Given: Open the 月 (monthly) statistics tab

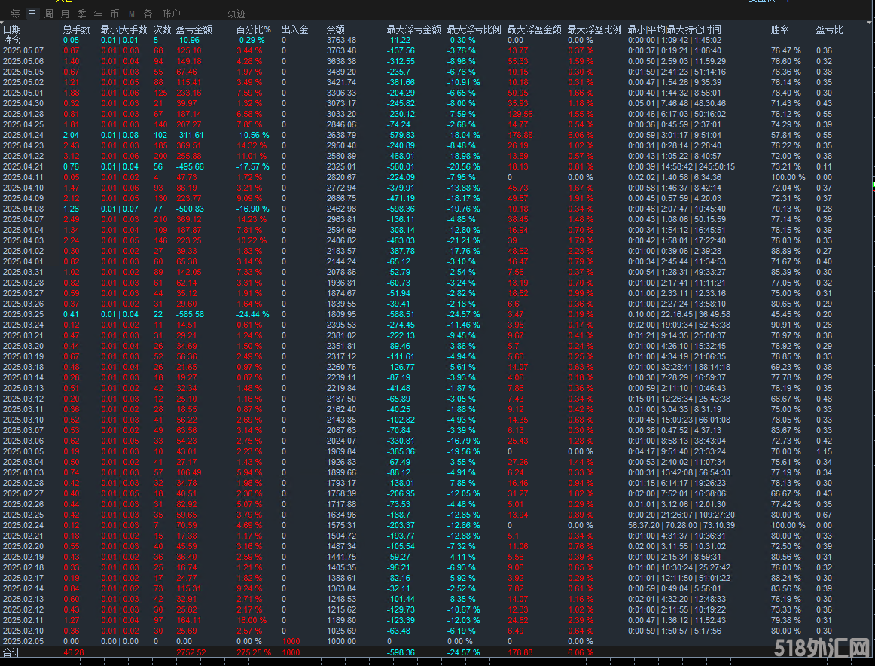Looking at the screenshot, I should pyautogui.click(x=66, y=14).
